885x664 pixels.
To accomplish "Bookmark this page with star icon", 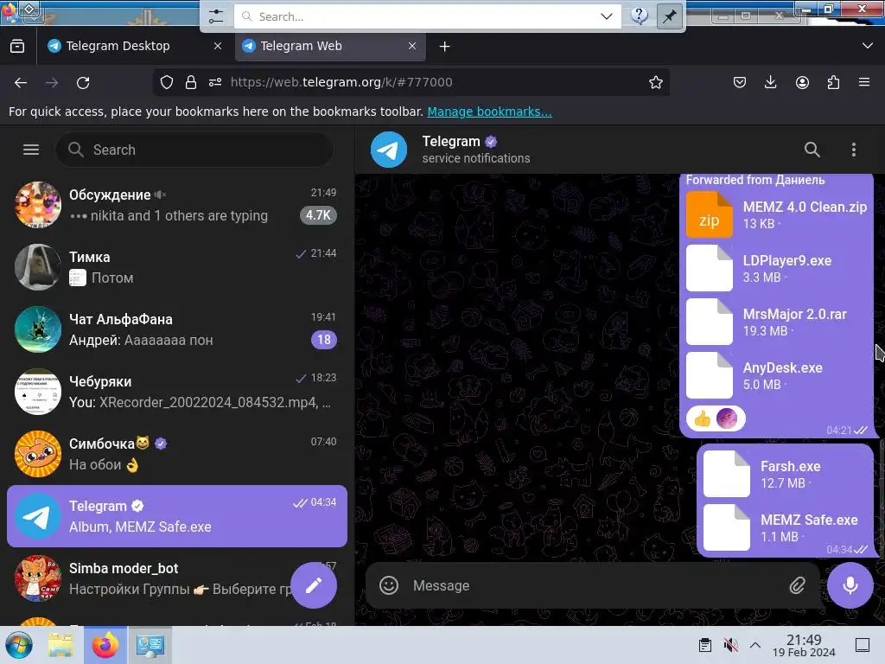I will pos(655,82).
